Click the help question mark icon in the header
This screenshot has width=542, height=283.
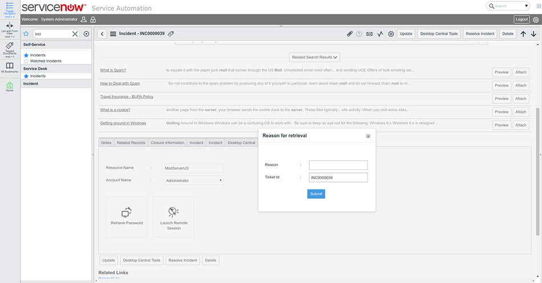click(x=359, y=34)
